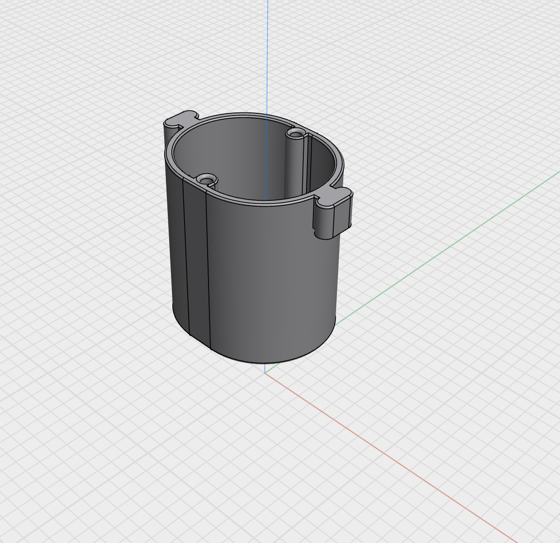560x543 pixels.
Task: Select the rear screw post column inside
Action: (x=295, y=165)
